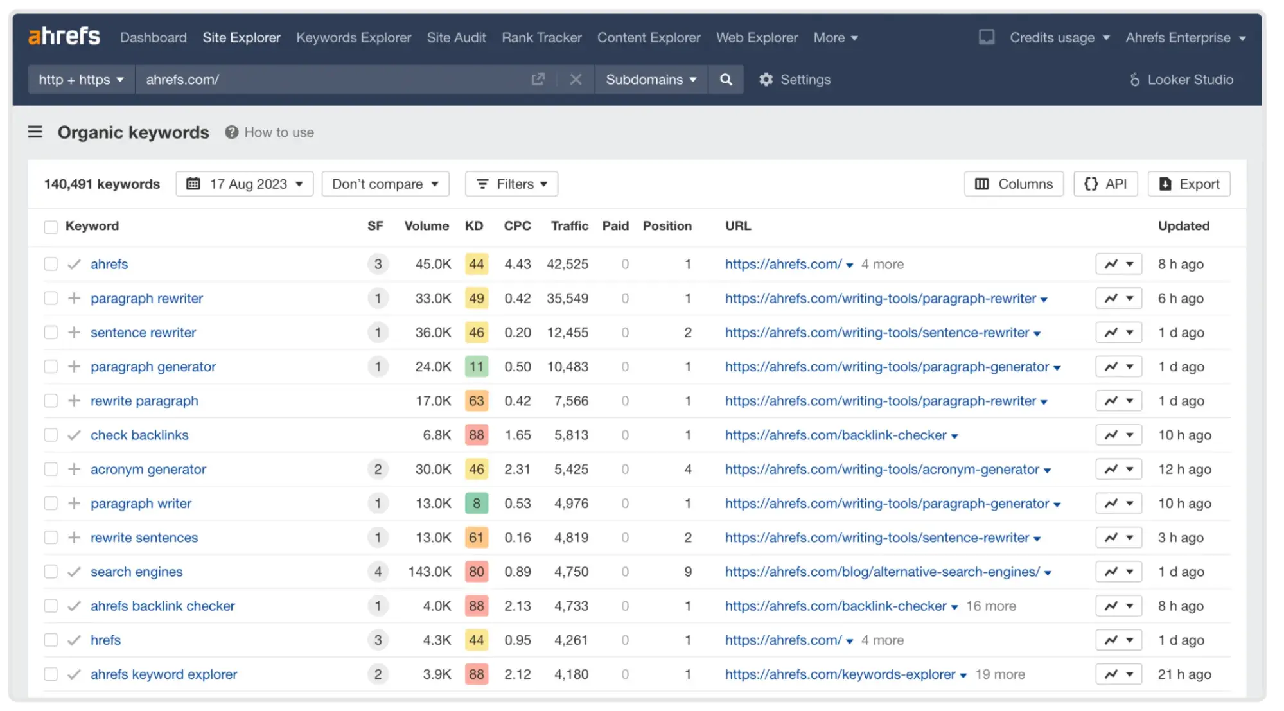Image resolution: width=1284 pixels, height=711 pixels.
Task: Add paragraph generator keyword with plus icon
Action: tap(75, 366)
